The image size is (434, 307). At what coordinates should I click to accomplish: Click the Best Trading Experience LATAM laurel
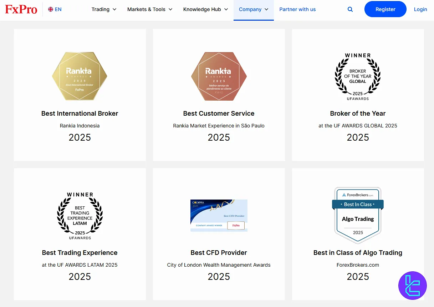80,216
